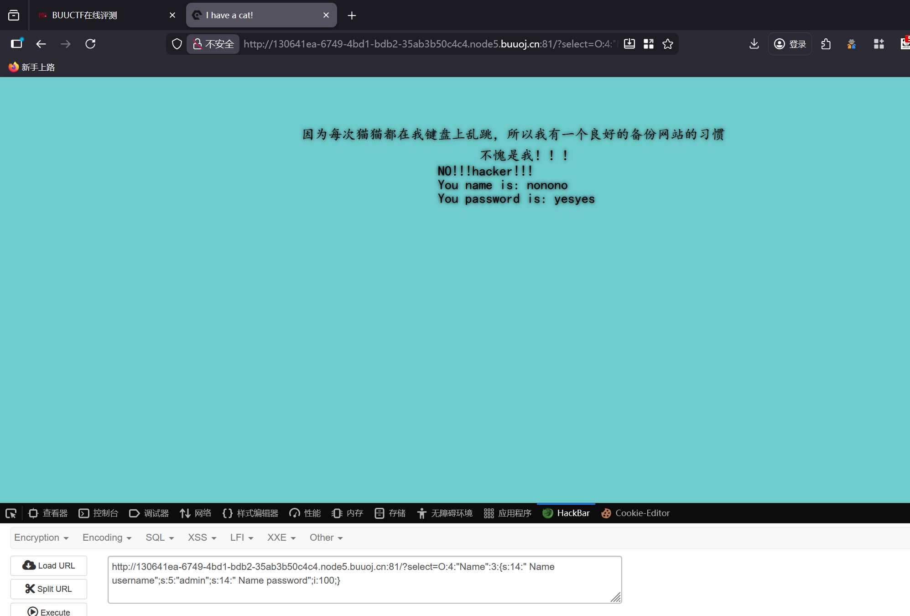Open a new browser tab
Screen dimensions: 910x616
352,16
